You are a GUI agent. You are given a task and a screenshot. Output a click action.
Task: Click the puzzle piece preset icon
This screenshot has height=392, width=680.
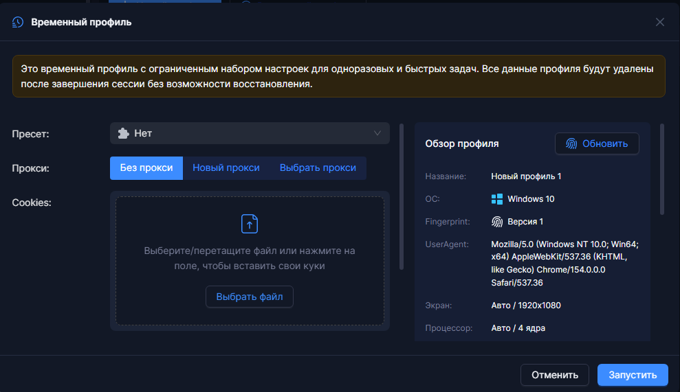tap(124, 133)
